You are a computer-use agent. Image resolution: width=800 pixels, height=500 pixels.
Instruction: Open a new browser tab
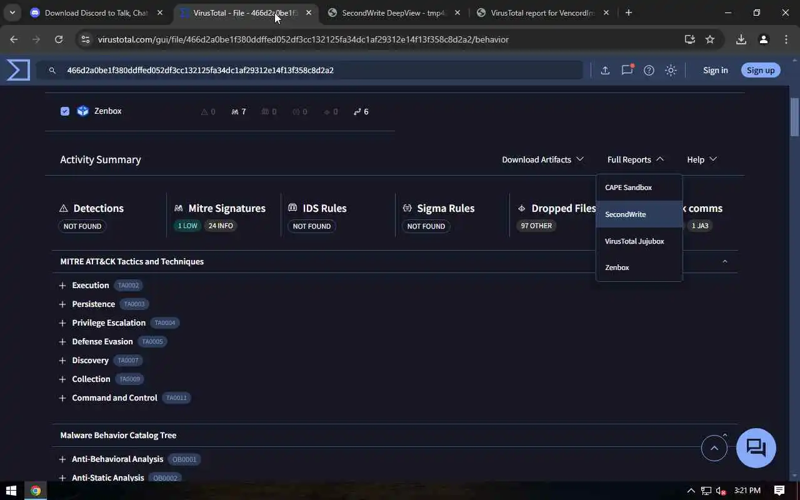[x=629, y=12]
